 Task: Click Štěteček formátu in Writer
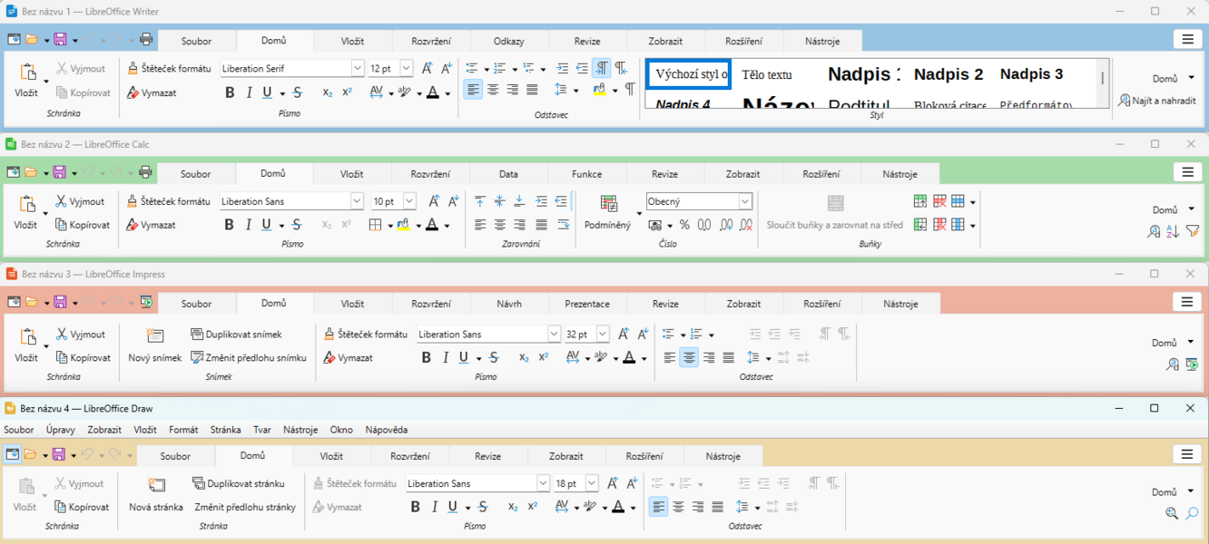(x=169, y=68)
